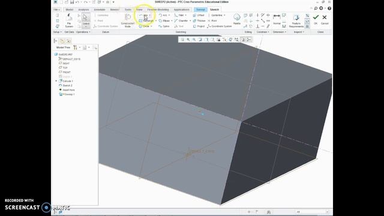Select Sweep 1 in the model tree
Viewport: 384px width, 216px height.
(67, 94)
